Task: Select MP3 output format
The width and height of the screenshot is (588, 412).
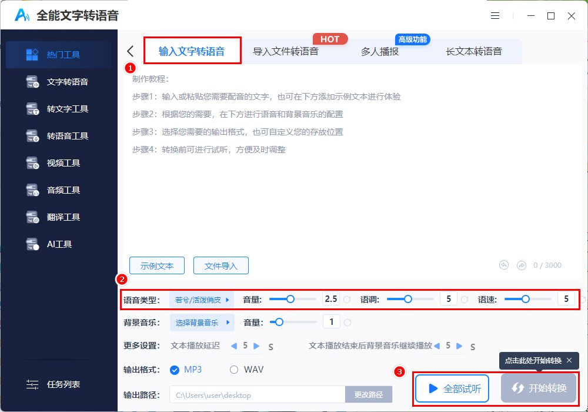Action: pyautogui.click(x=175, y=370)
